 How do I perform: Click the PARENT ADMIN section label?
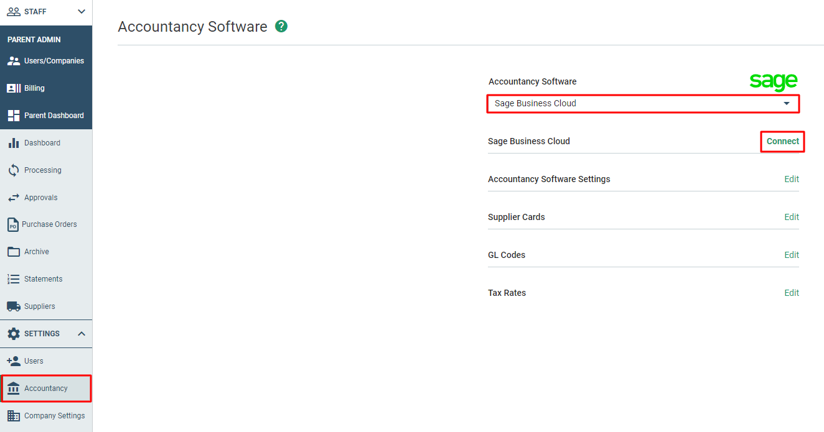(34, 40)
